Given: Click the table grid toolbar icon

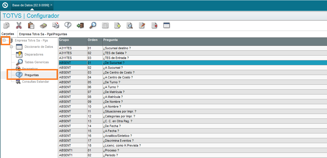Looking at the screenshot, I should coord(166,25).
